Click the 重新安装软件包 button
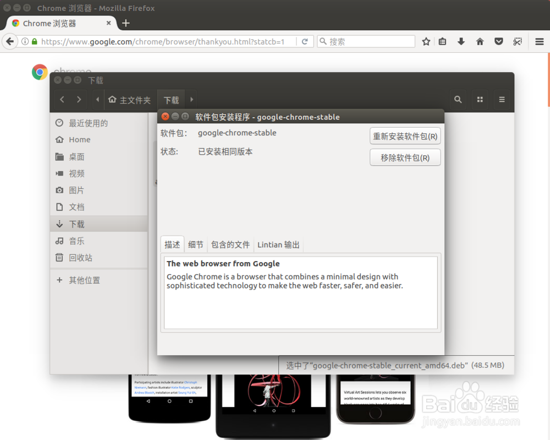This screenshot has height=440, width=550. 405,136
